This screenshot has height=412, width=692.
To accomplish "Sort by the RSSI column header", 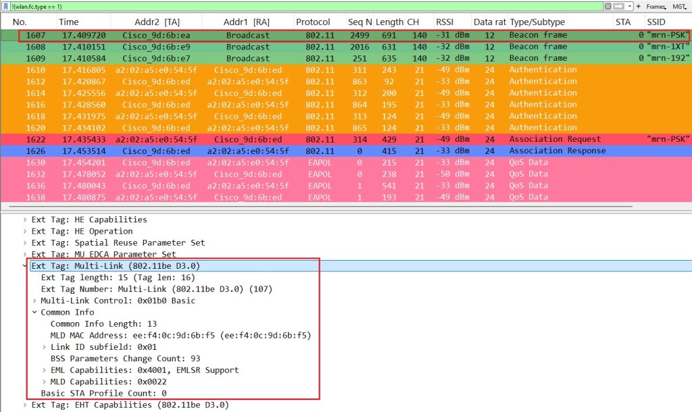I will tap(445, 22).
